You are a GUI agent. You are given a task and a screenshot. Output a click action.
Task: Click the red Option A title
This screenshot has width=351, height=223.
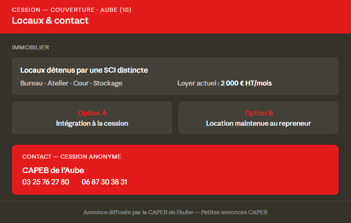tap(92, 113)
